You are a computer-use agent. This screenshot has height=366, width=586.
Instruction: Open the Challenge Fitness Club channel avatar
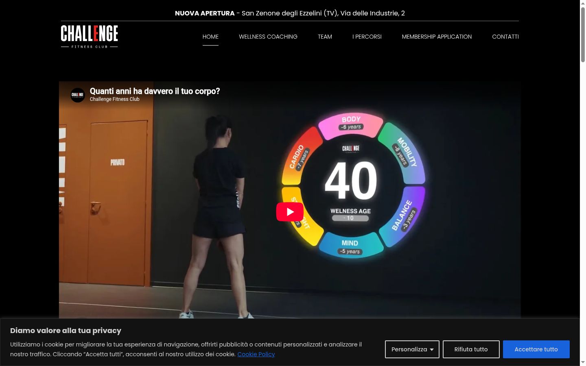(78, 95)
